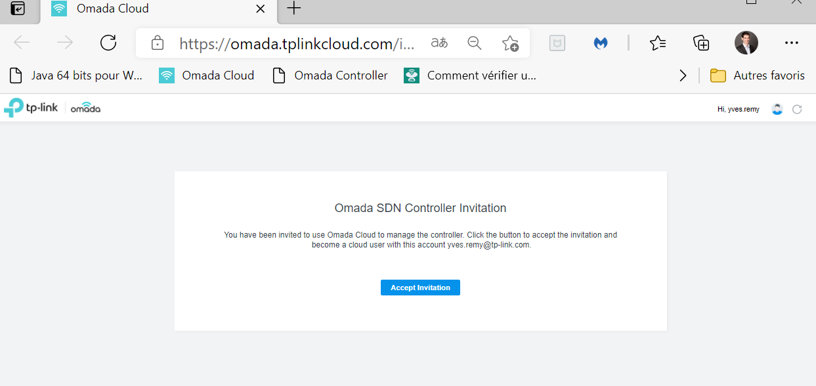Click the browser forward arrow
Viewport: 816px width, 386px height.
(x=65, y=43)
